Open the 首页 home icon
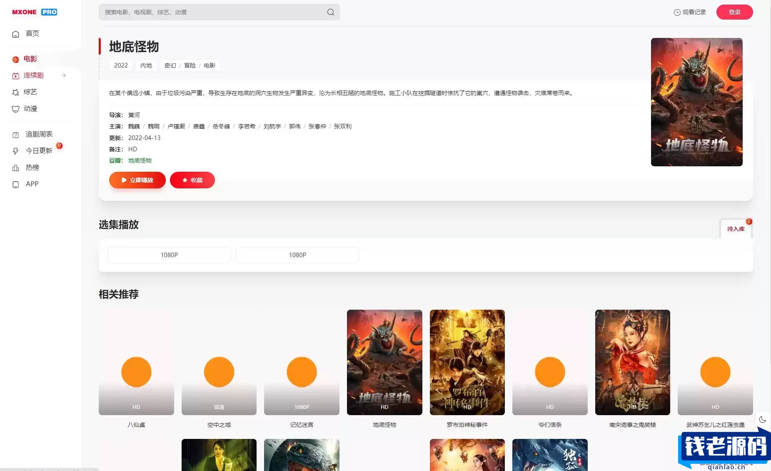Screen dimensions: 771x471 click(x=16, y=34)
